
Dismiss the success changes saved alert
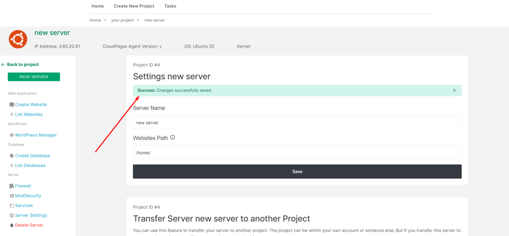[x=454, y=90]
